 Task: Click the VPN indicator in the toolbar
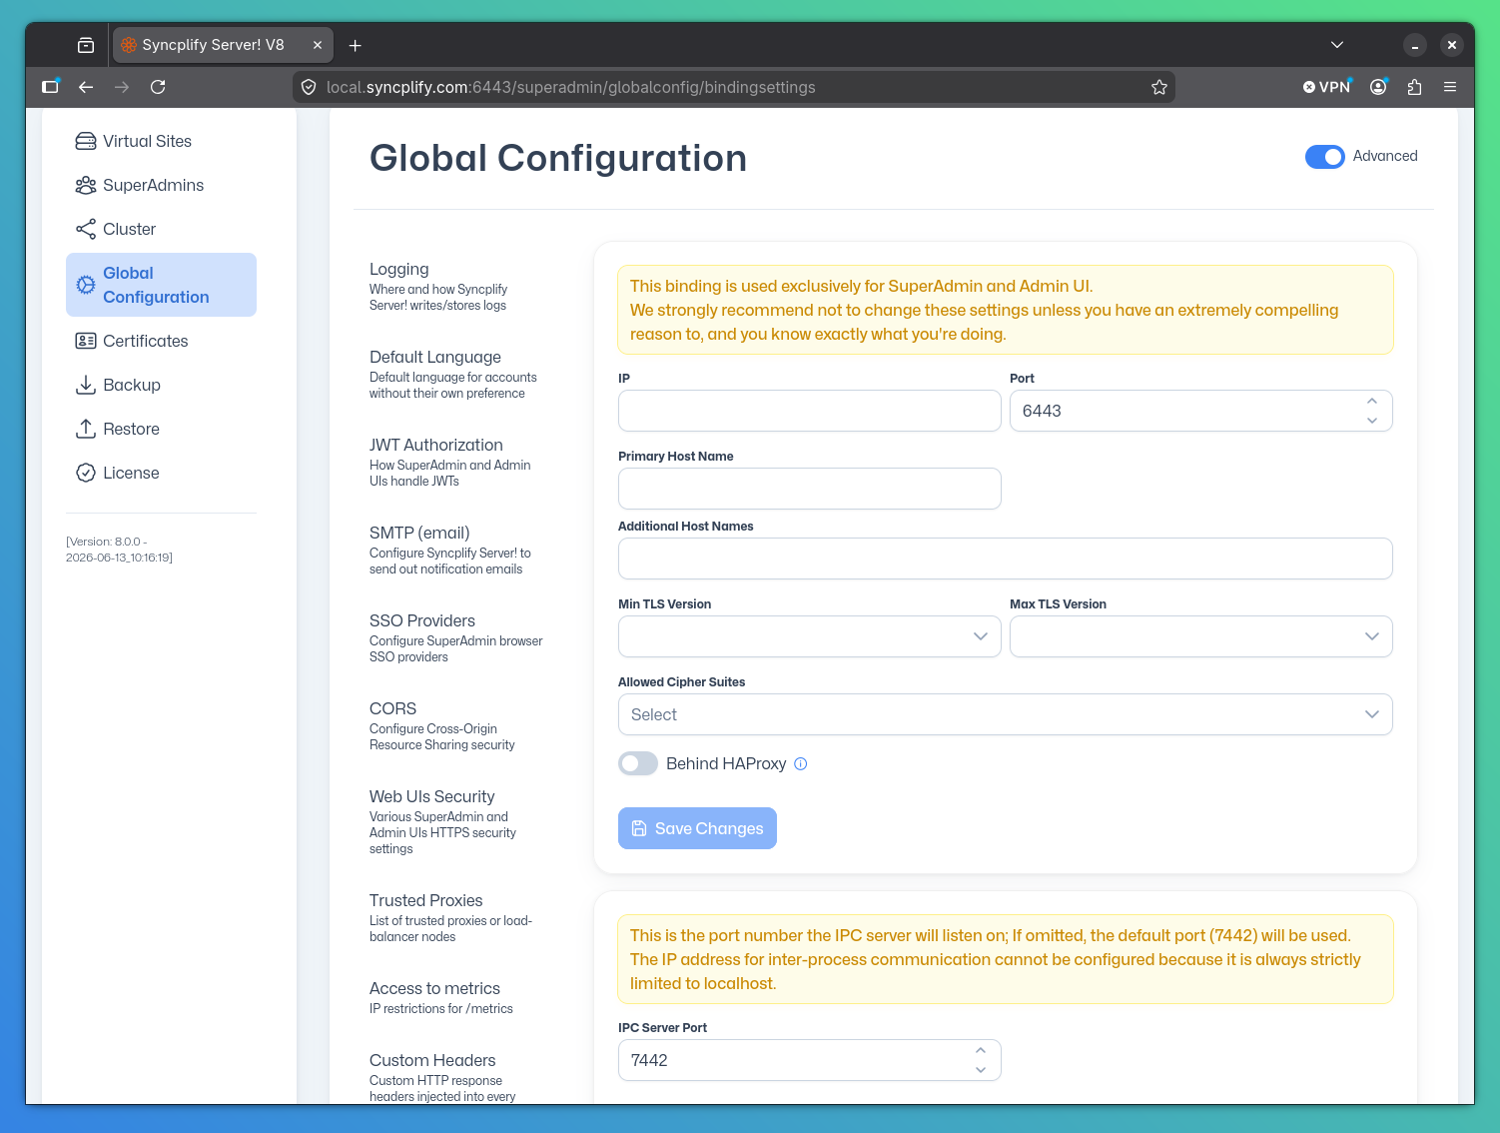1326,87
